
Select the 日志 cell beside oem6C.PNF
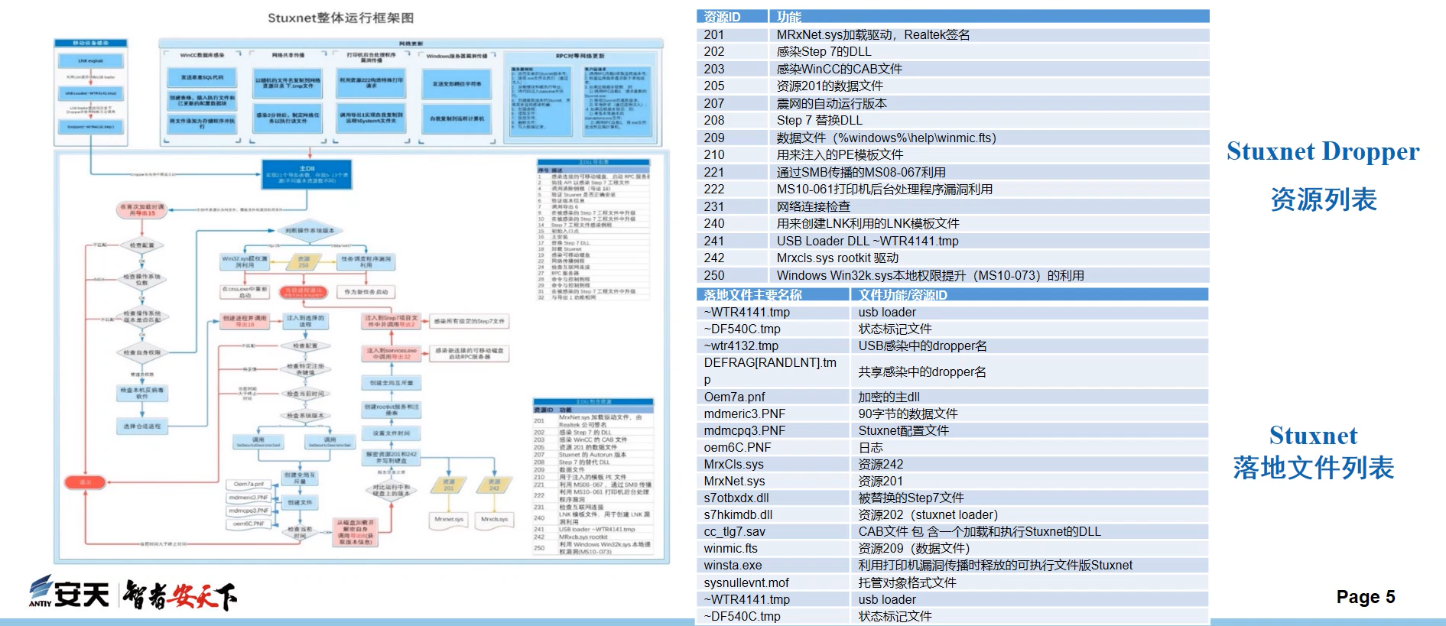pos(1029,447)
